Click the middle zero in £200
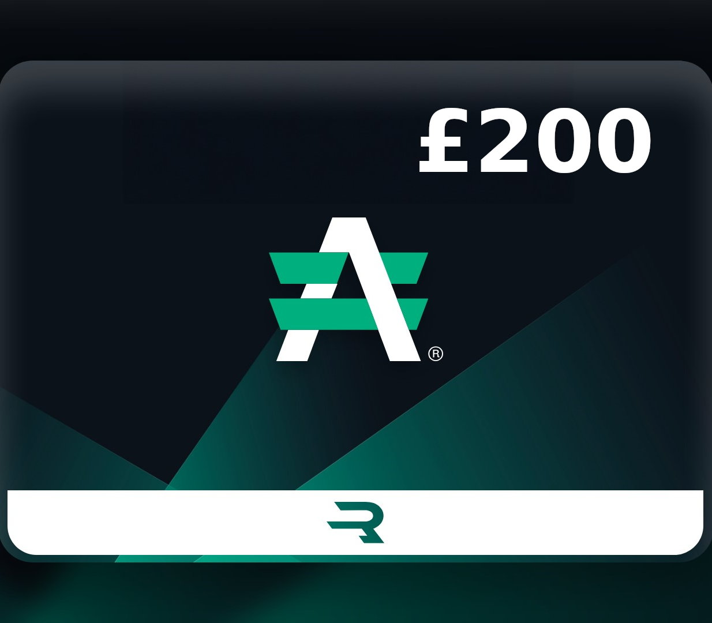The height and width of the screenshot is (623, 712). point(563,141)
